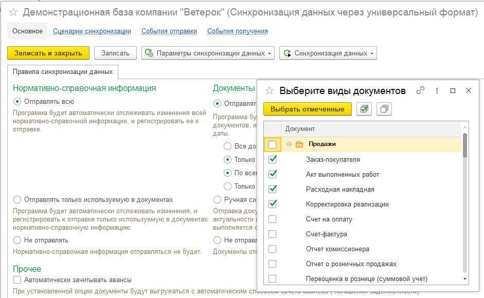The width and height of the screenshot is (484, 298).
Task: Uncheck all documents using the uncheck-all icon
Action: pos(384,109)
